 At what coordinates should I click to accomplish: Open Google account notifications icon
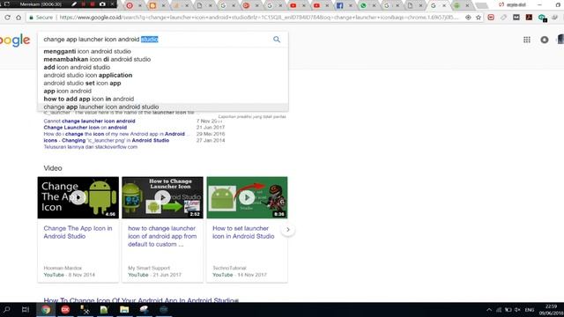click(545, 40)
